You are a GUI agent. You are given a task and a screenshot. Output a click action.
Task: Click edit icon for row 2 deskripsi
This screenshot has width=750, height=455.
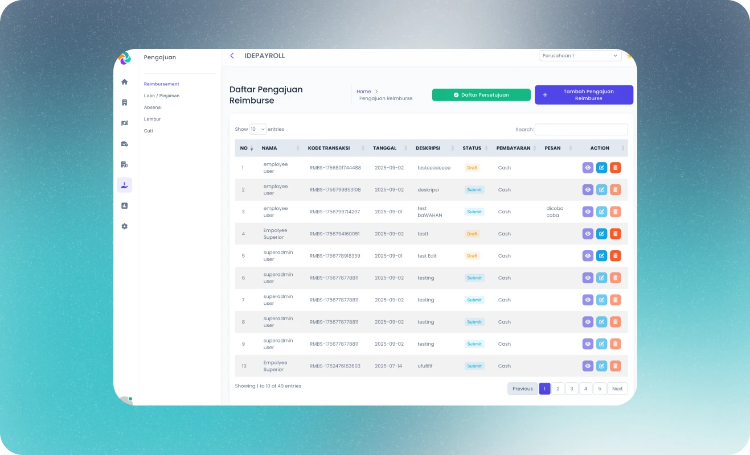pos(601,190)
